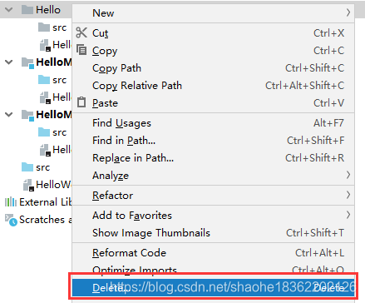Open Replace in Path… entry
The height and width of the screenshot is (303, 365).
(213, 157)
